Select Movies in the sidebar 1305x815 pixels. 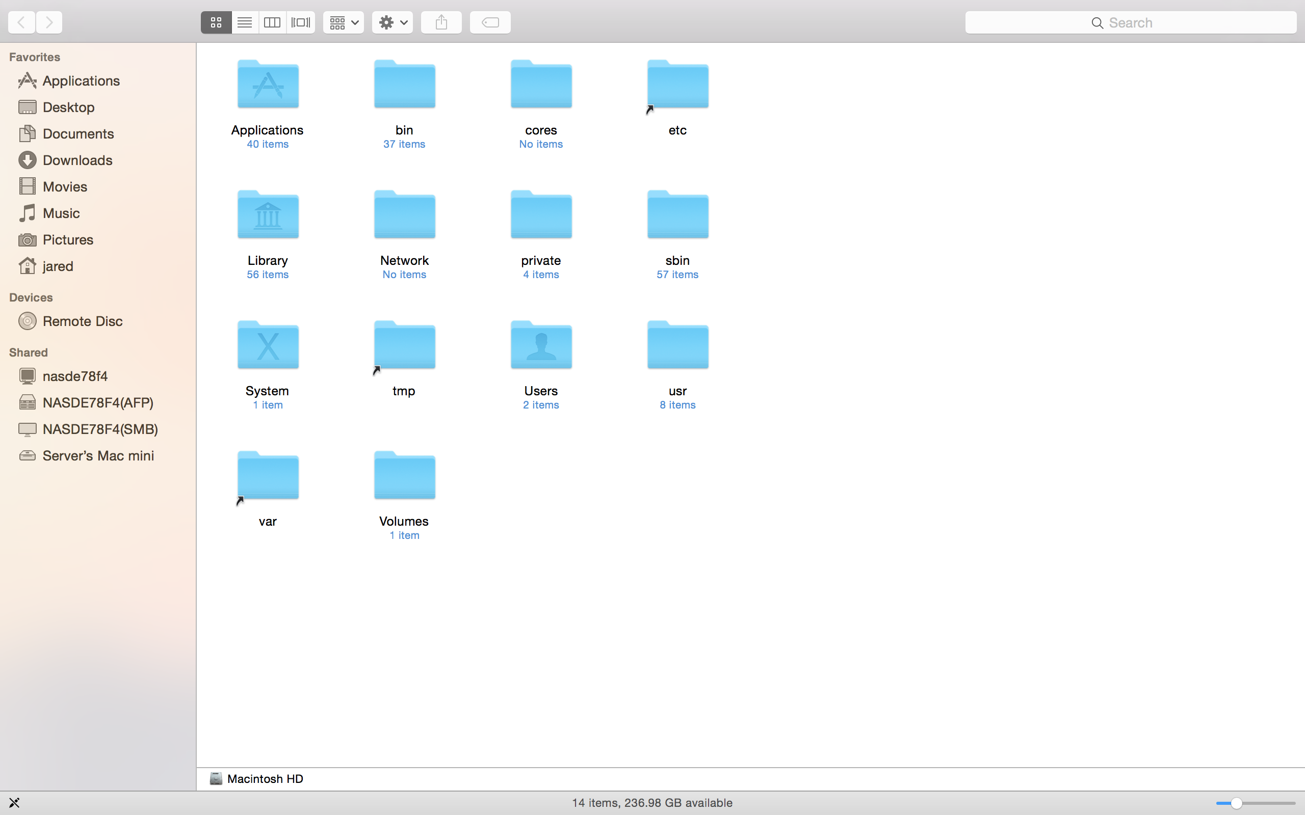click(x=97, y=186)
